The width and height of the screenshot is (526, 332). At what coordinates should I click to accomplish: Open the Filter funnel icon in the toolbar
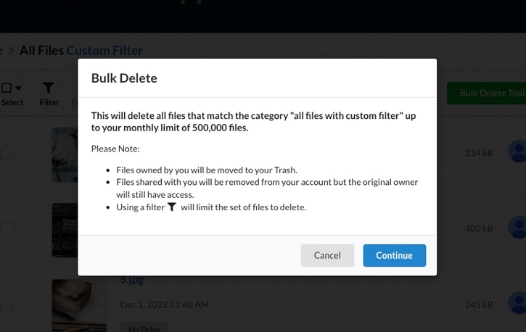click(x=49, y=88)
